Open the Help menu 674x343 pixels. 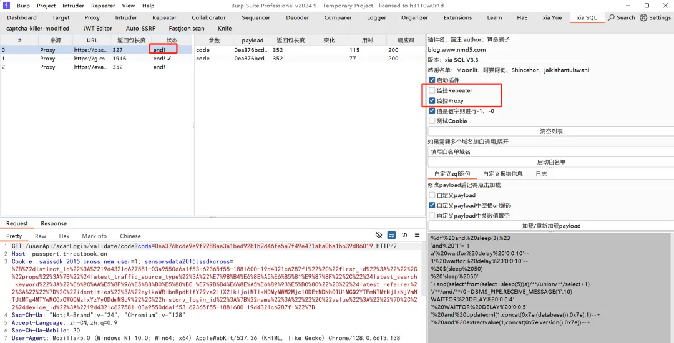(149, 6)
